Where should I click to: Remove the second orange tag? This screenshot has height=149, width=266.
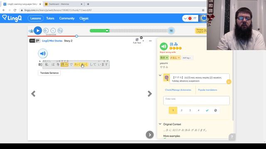point(179,58)
